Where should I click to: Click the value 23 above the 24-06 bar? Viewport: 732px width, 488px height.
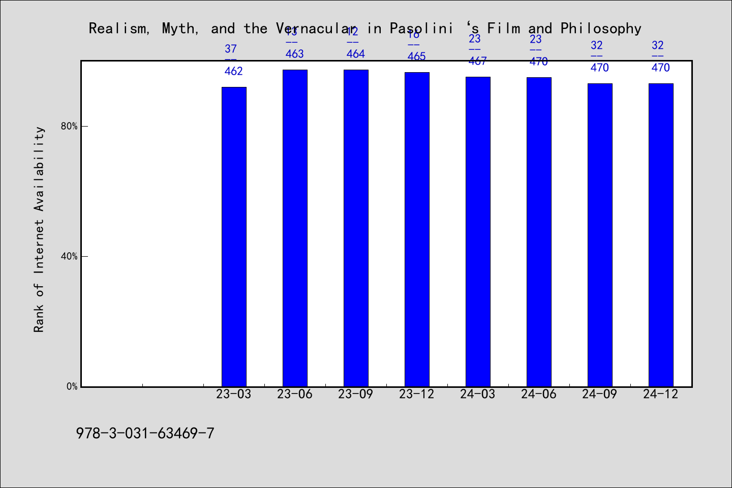pyautogui.click(x=536, y=39)
